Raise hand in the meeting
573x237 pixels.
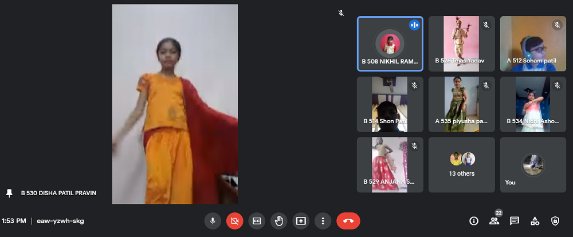point(279,220)
